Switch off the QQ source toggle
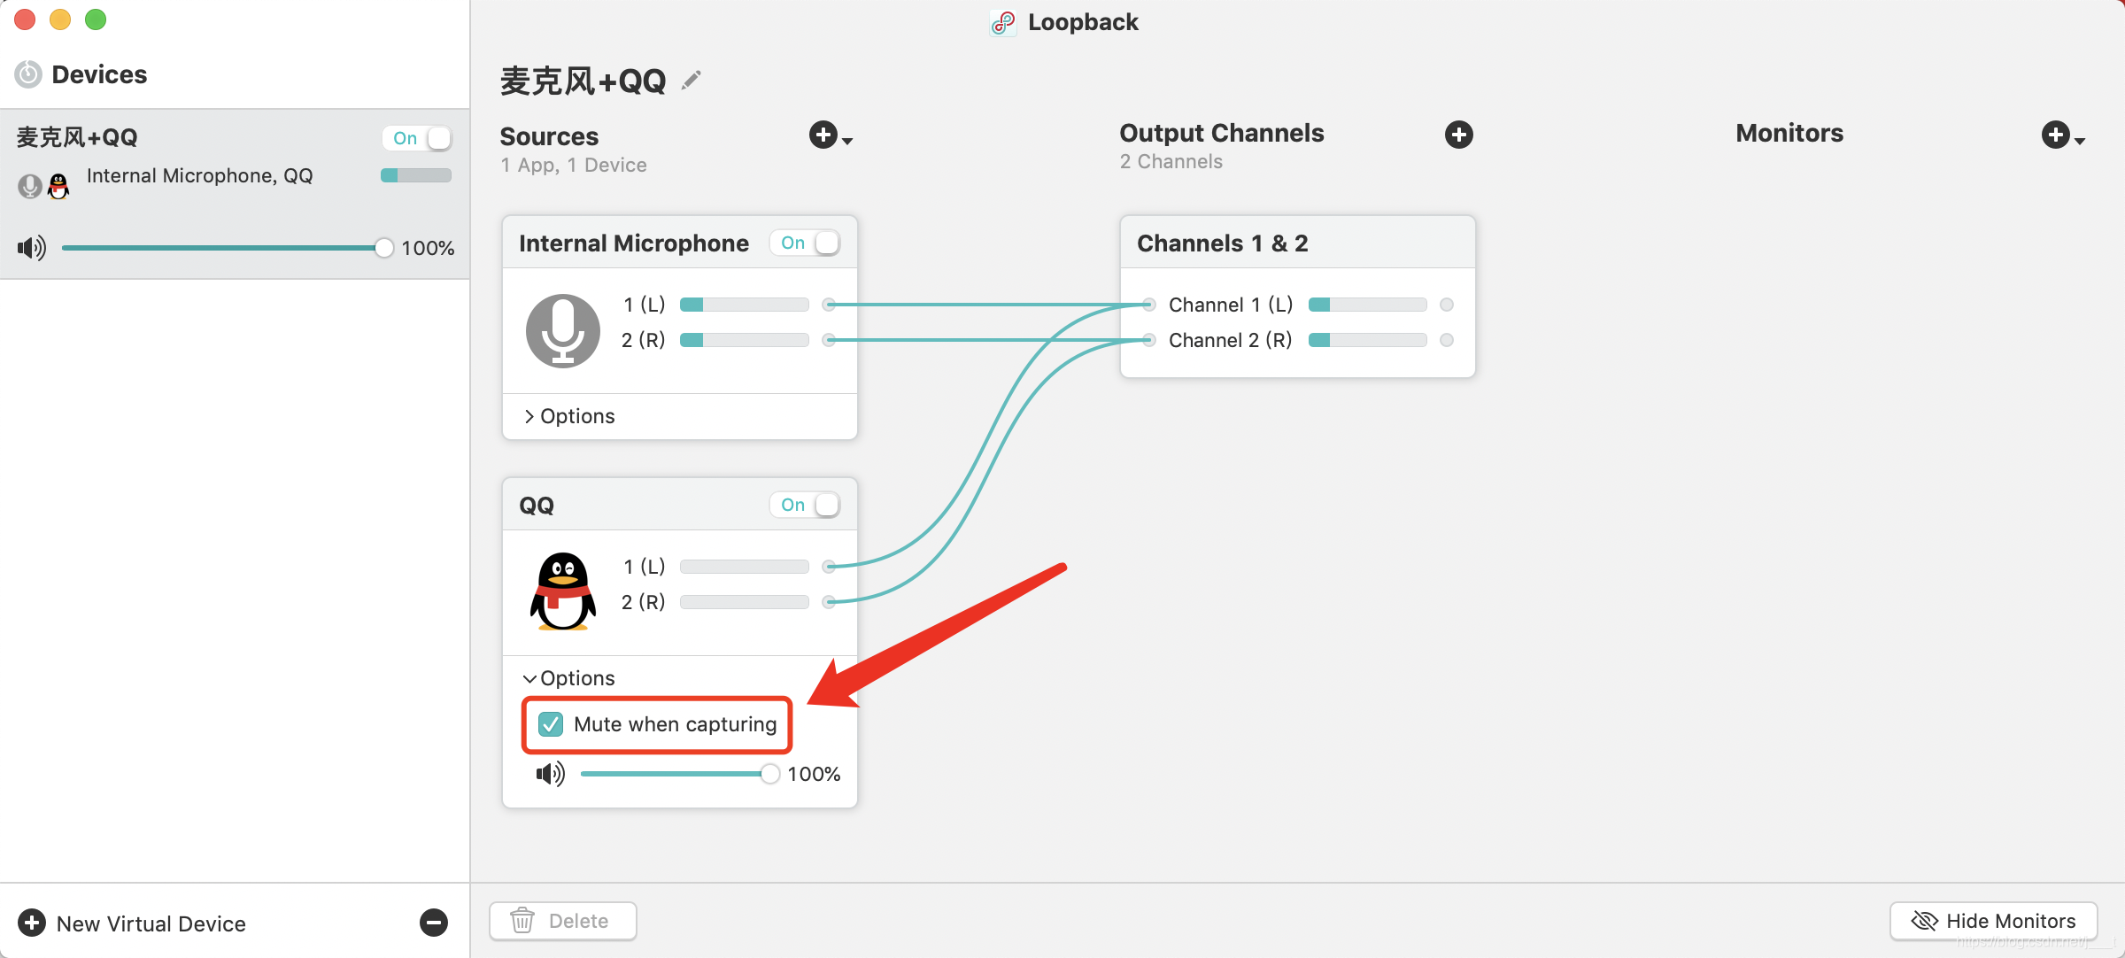Viewport: 2125px width, 958px height. [805, 505]
